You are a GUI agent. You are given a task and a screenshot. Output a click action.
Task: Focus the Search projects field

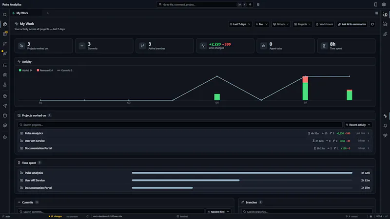coord(180,125)
